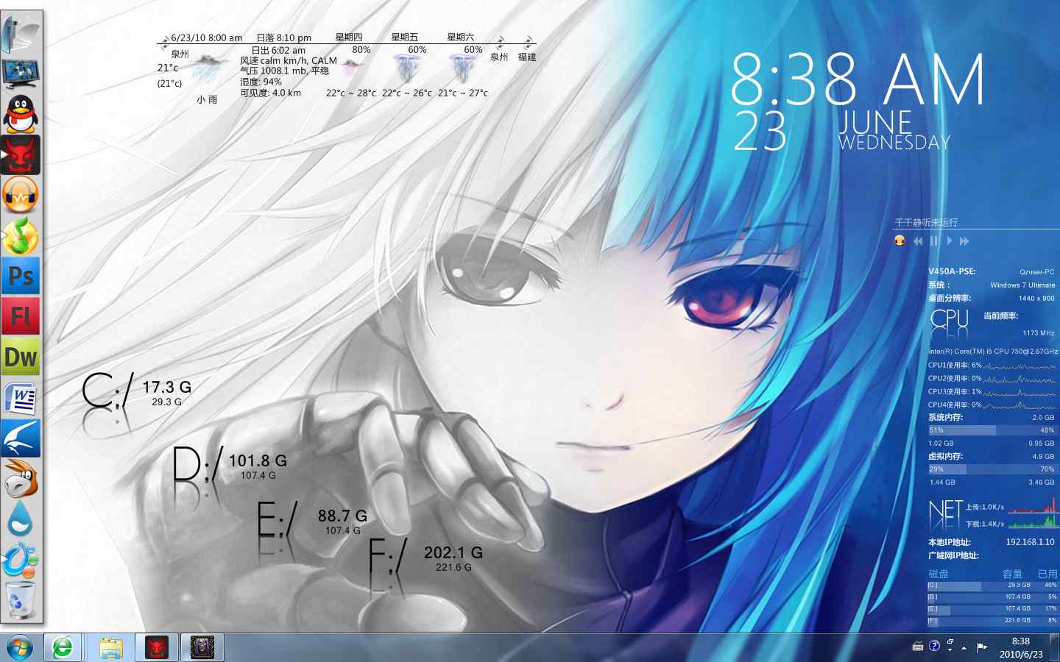Click the arrow above 泉州 on weather widget right
Image resolution: width=1060 pixels, height=662 pixels.
(501, 43)
